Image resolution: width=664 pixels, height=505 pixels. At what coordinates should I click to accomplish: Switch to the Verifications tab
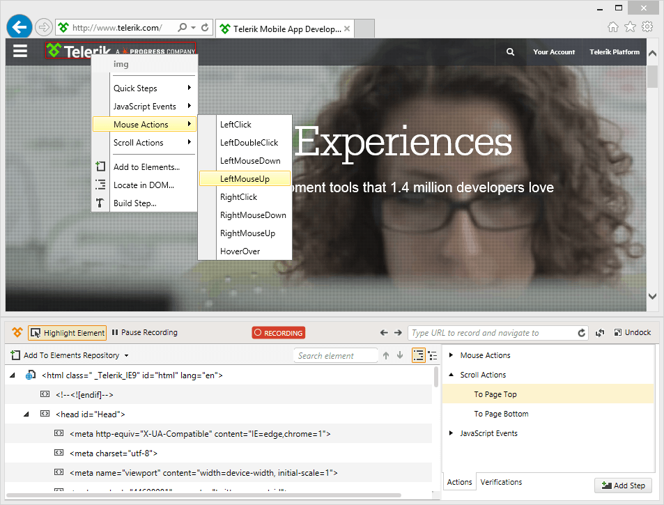501,482
